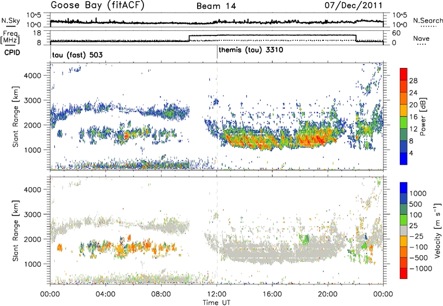Click the 'Goose Bay (fitACF)' title text
This screenshot has height=306, width=443.
tap(97, 6)
